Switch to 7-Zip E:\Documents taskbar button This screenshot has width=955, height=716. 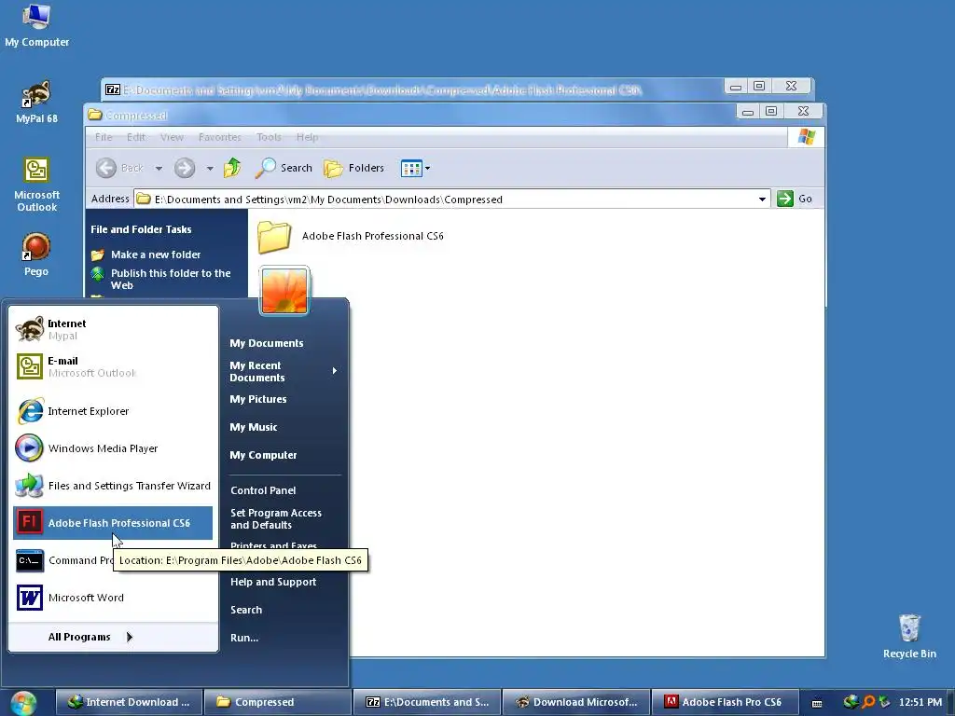pos(426,702)
